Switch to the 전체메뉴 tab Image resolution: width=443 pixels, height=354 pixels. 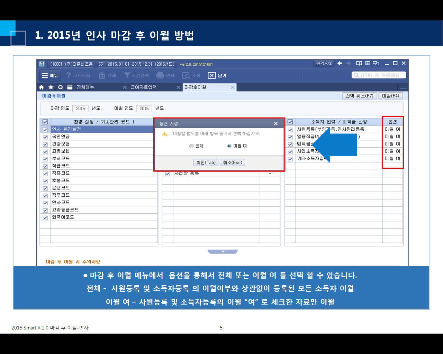[x=85, y=87]
